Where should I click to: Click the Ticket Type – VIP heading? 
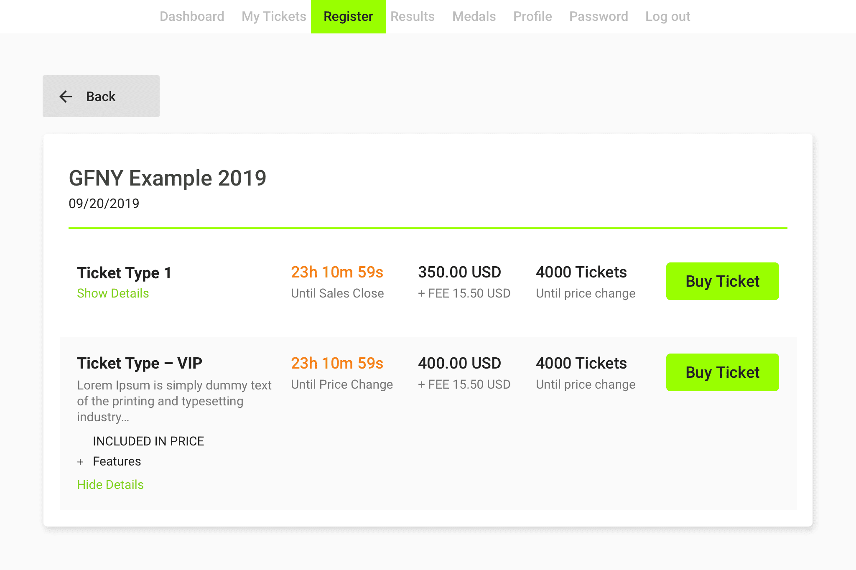(140, 363)
